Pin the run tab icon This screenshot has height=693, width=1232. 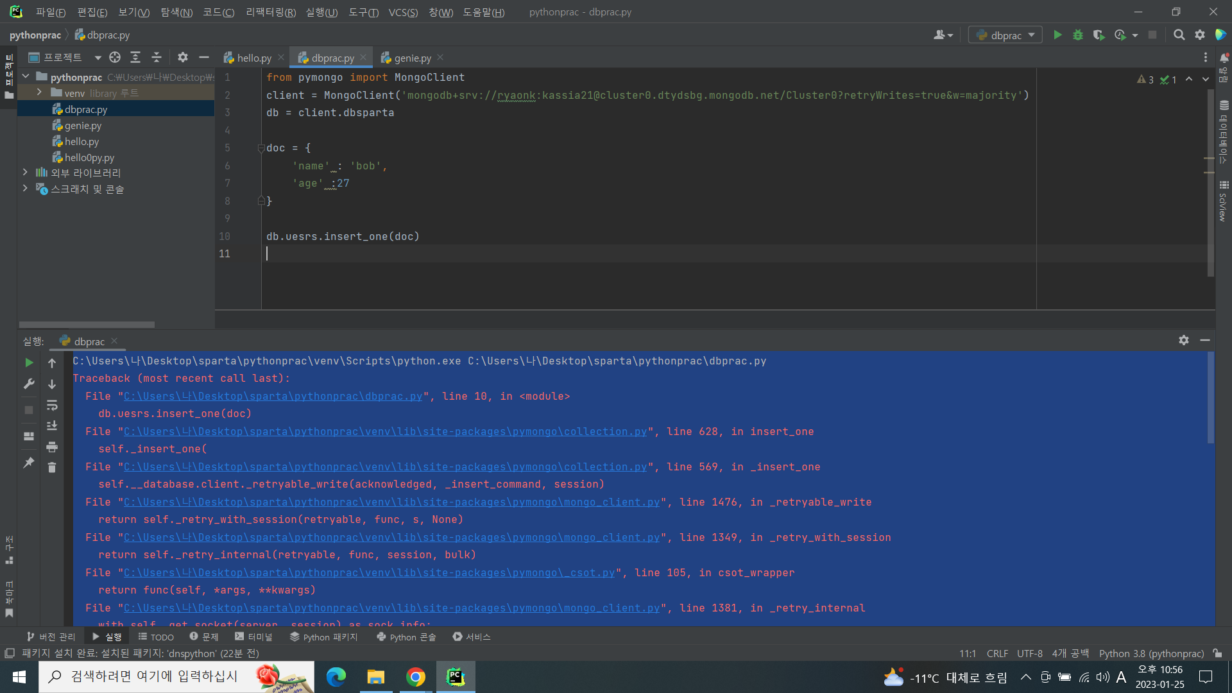click(29, 463)
